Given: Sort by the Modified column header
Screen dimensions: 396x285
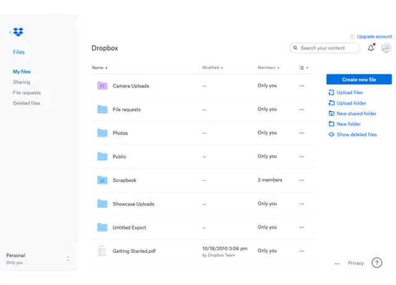Looking at the screenshot, I should pyautogui.click(x=212, y=68).
